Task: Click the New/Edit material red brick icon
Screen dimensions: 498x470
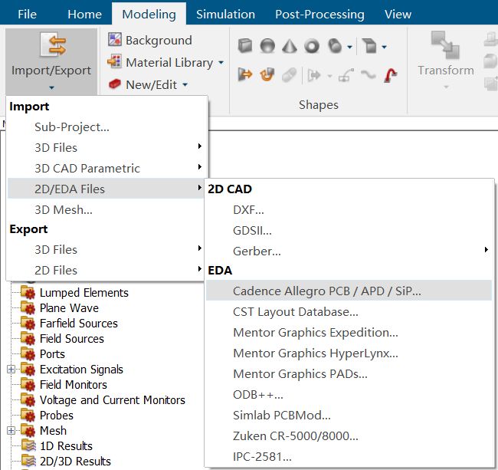Action: point(114,84)
